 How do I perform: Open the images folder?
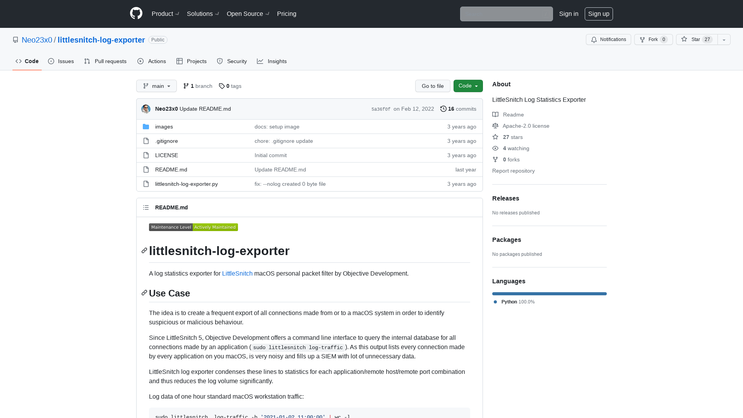pyautogui.click(x=164, y=127)
